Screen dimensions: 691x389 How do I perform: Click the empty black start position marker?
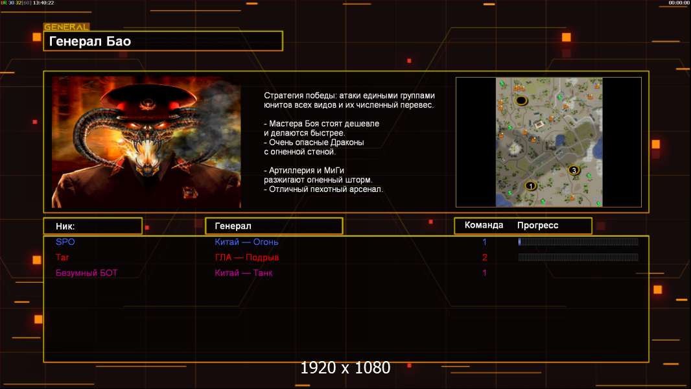(521, 100)
